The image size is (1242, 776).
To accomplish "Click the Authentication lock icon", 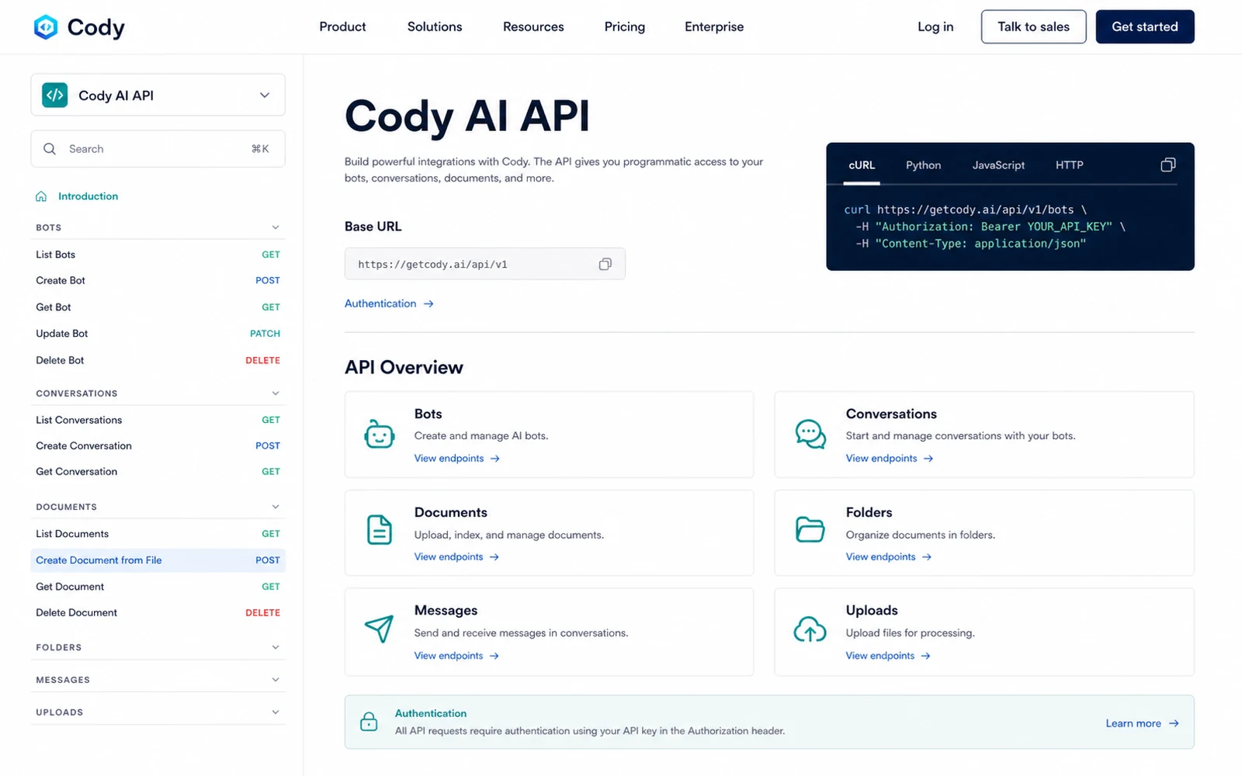I will point(369,722).
